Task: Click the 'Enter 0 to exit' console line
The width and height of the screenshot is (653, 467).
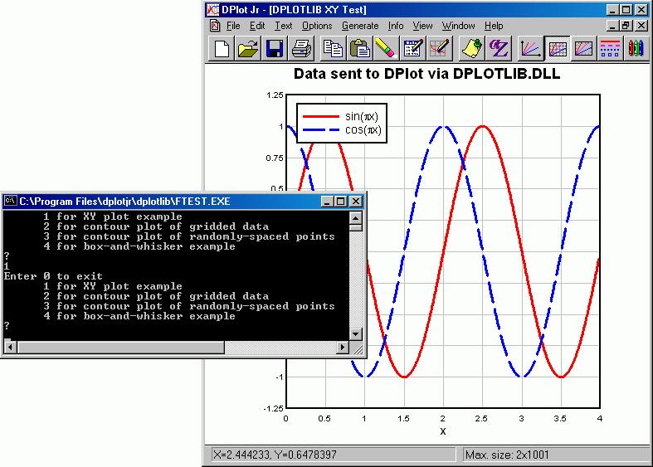Action: 53,276
